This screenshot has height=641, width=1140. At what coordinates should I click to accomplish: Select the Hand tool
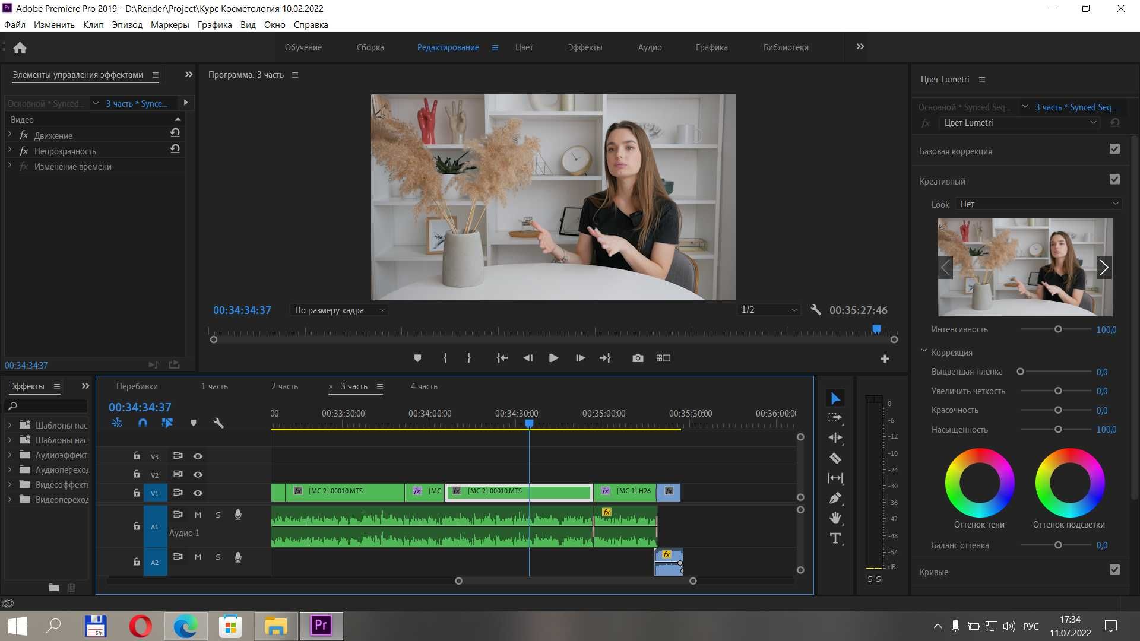[x=835, y=518]
